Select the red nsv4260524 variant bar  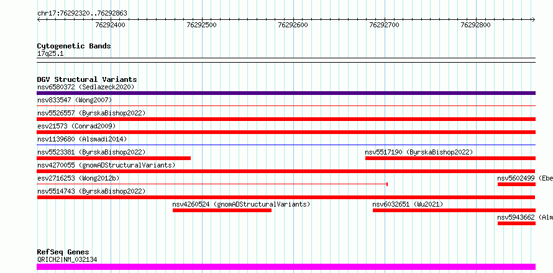click(222, 210)
